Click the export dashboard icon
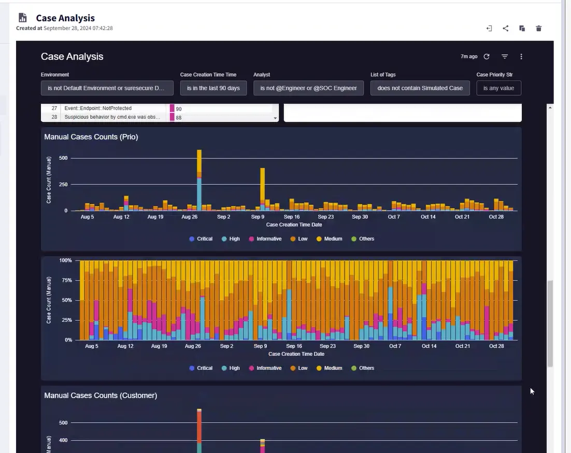Image resolution: width=571 pixels, height=453 pixels. (489, 29)
